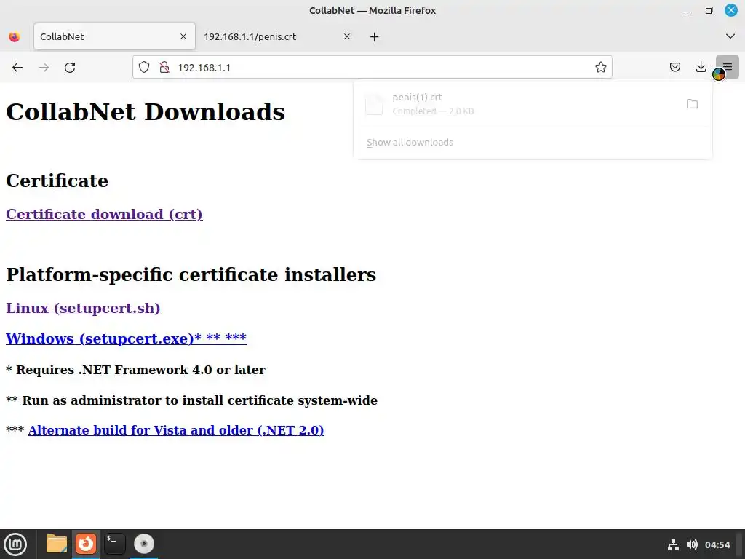Minimize the Firefox window

click(688, 10)
